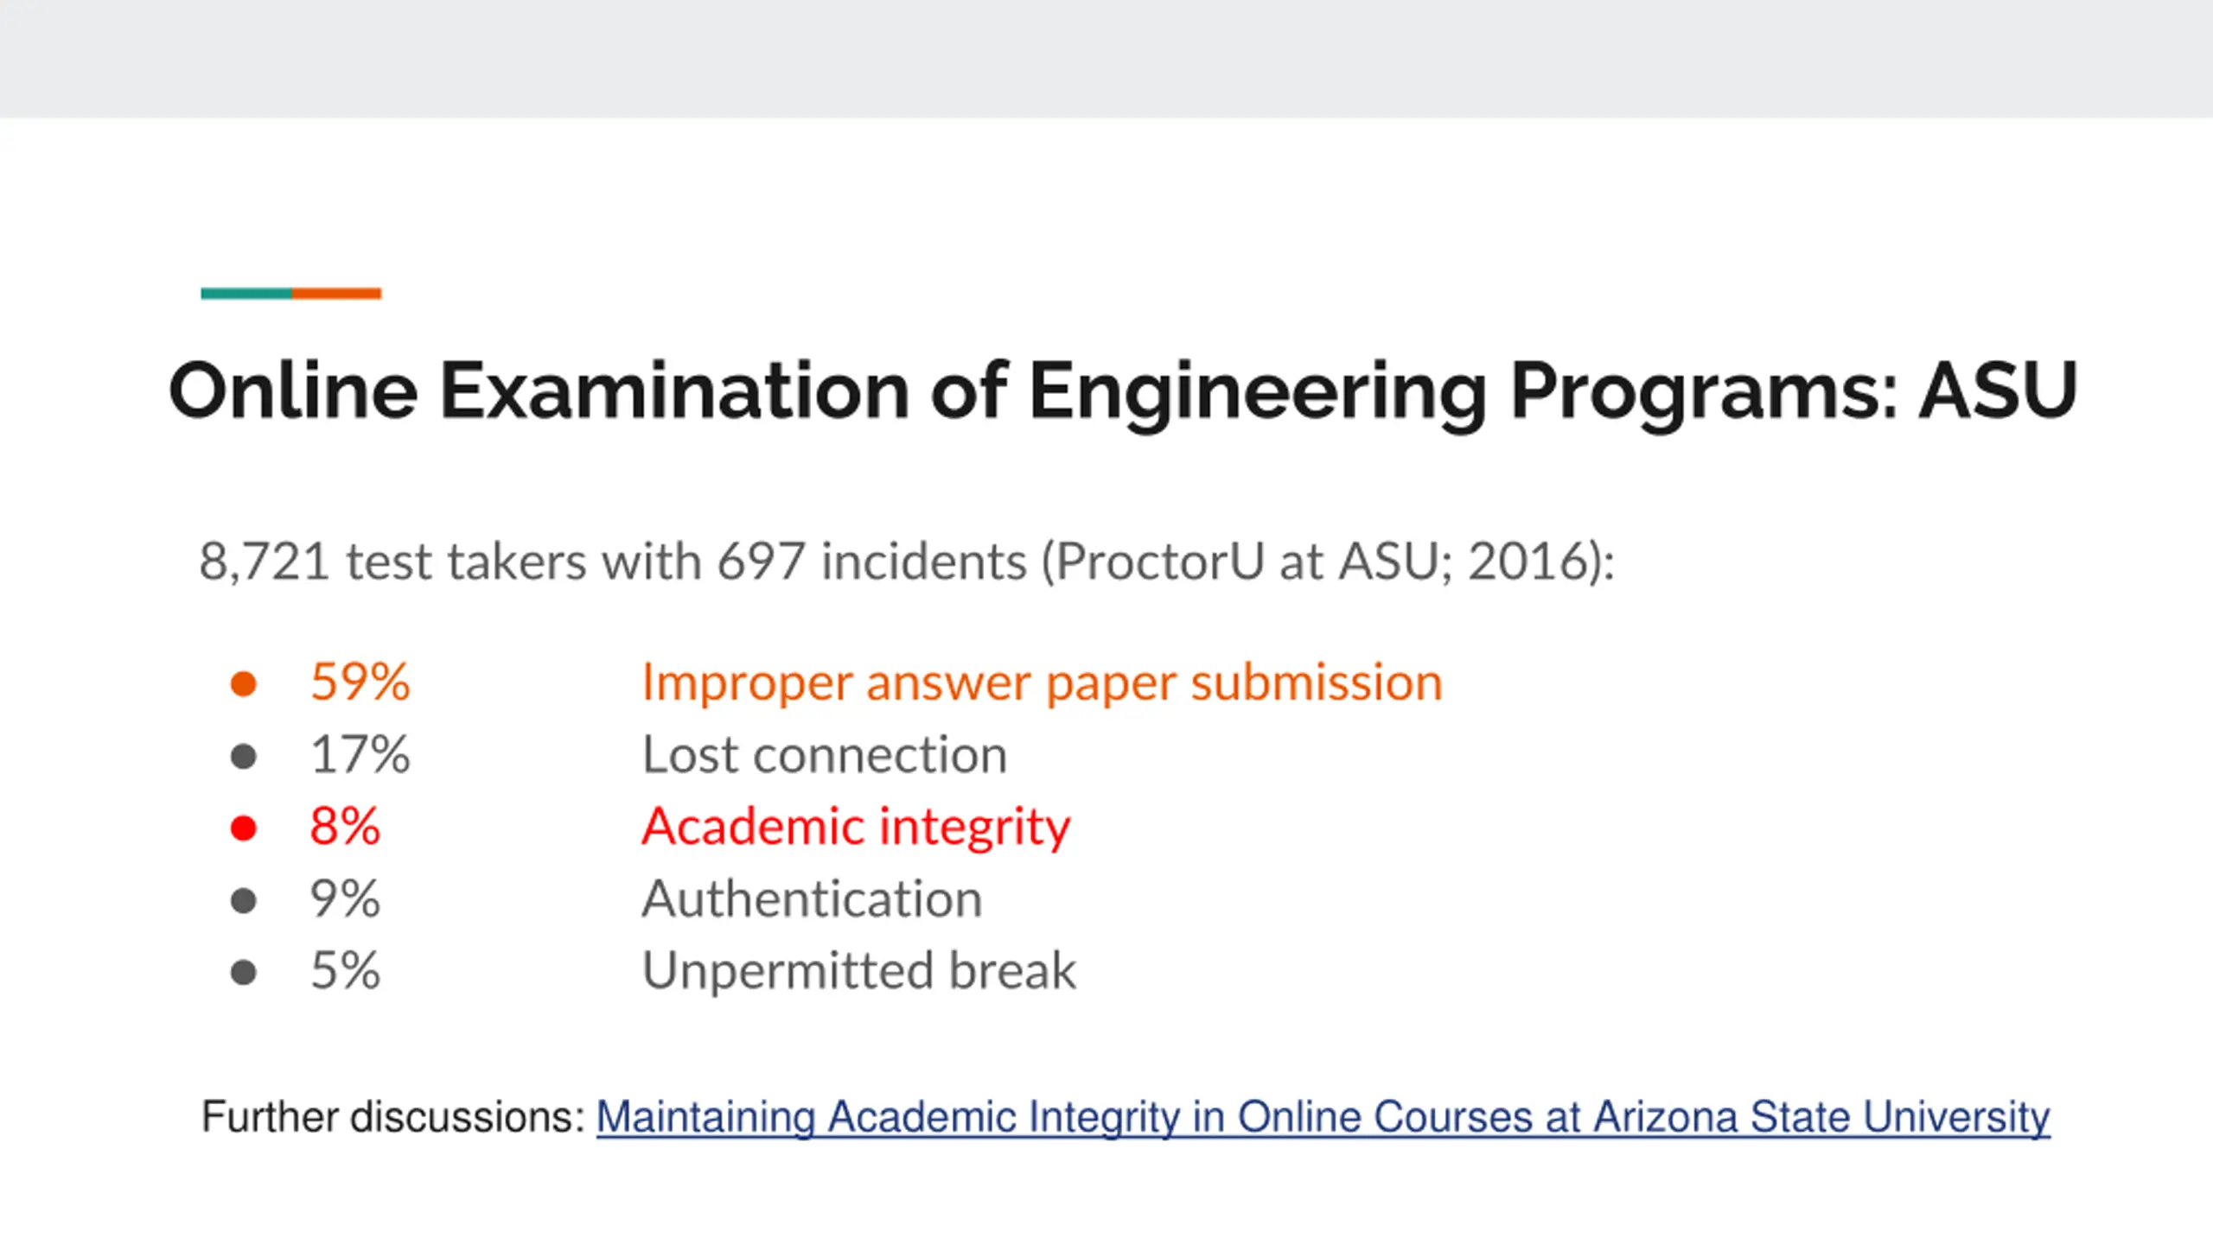This screenshot has width=2213, height=1244.
Task: Select the '59%' figure in orange
Action: click(x=360, y=682)
